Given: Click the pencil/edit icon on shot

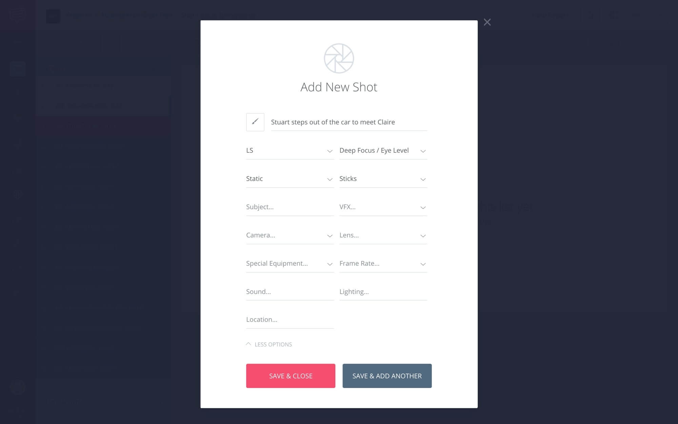Looking at the screenshot, I should 255,122.
